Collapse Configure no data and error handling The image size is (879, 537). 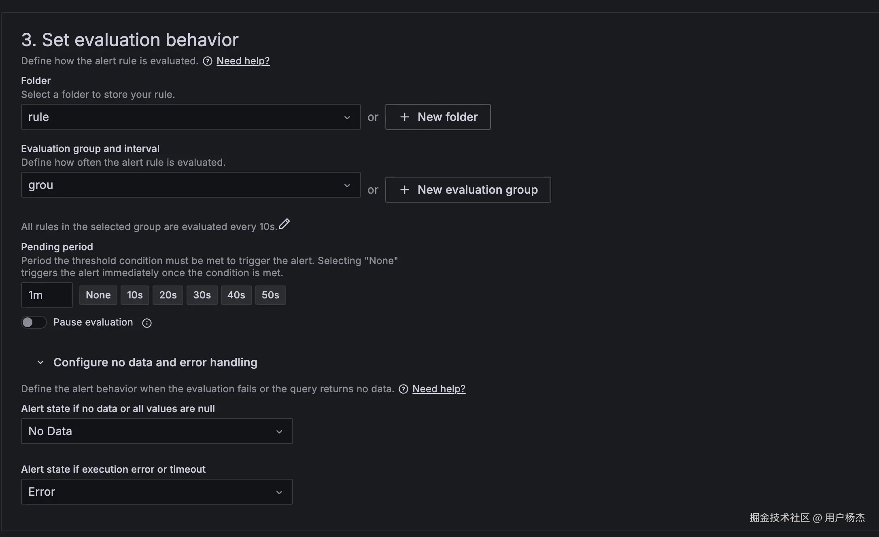click(40, 362)
